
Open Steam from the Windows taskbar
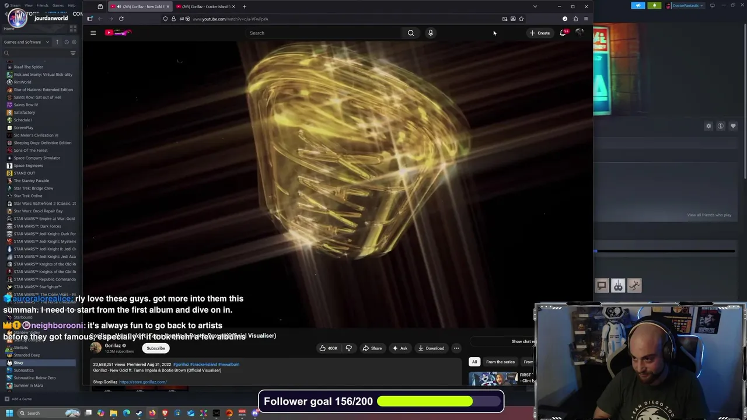[139, 413]
